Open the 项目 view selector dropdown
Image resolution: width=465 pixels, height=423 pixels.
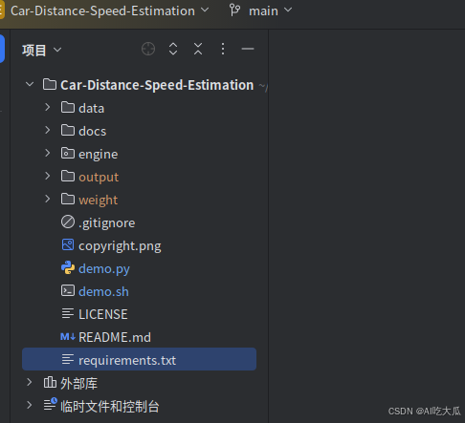click(42, 50)
